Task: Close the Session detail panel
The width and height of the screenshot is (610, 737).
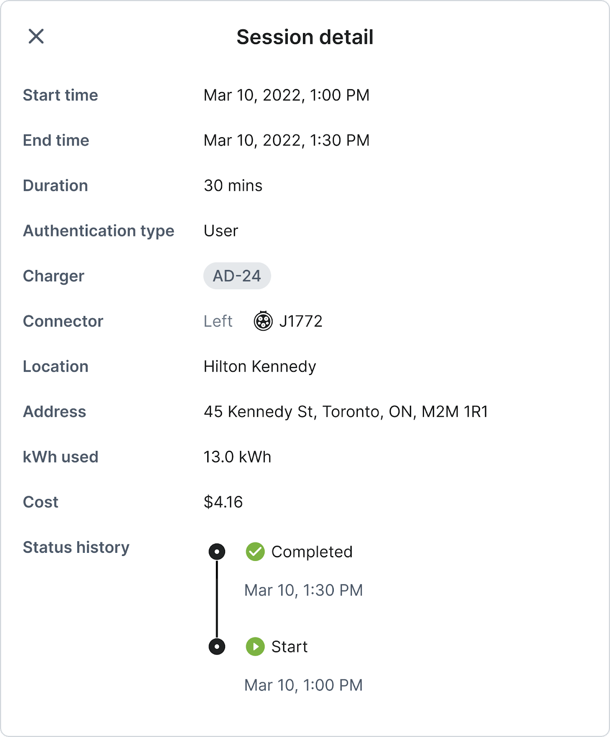Action: [x=36, y=36]
